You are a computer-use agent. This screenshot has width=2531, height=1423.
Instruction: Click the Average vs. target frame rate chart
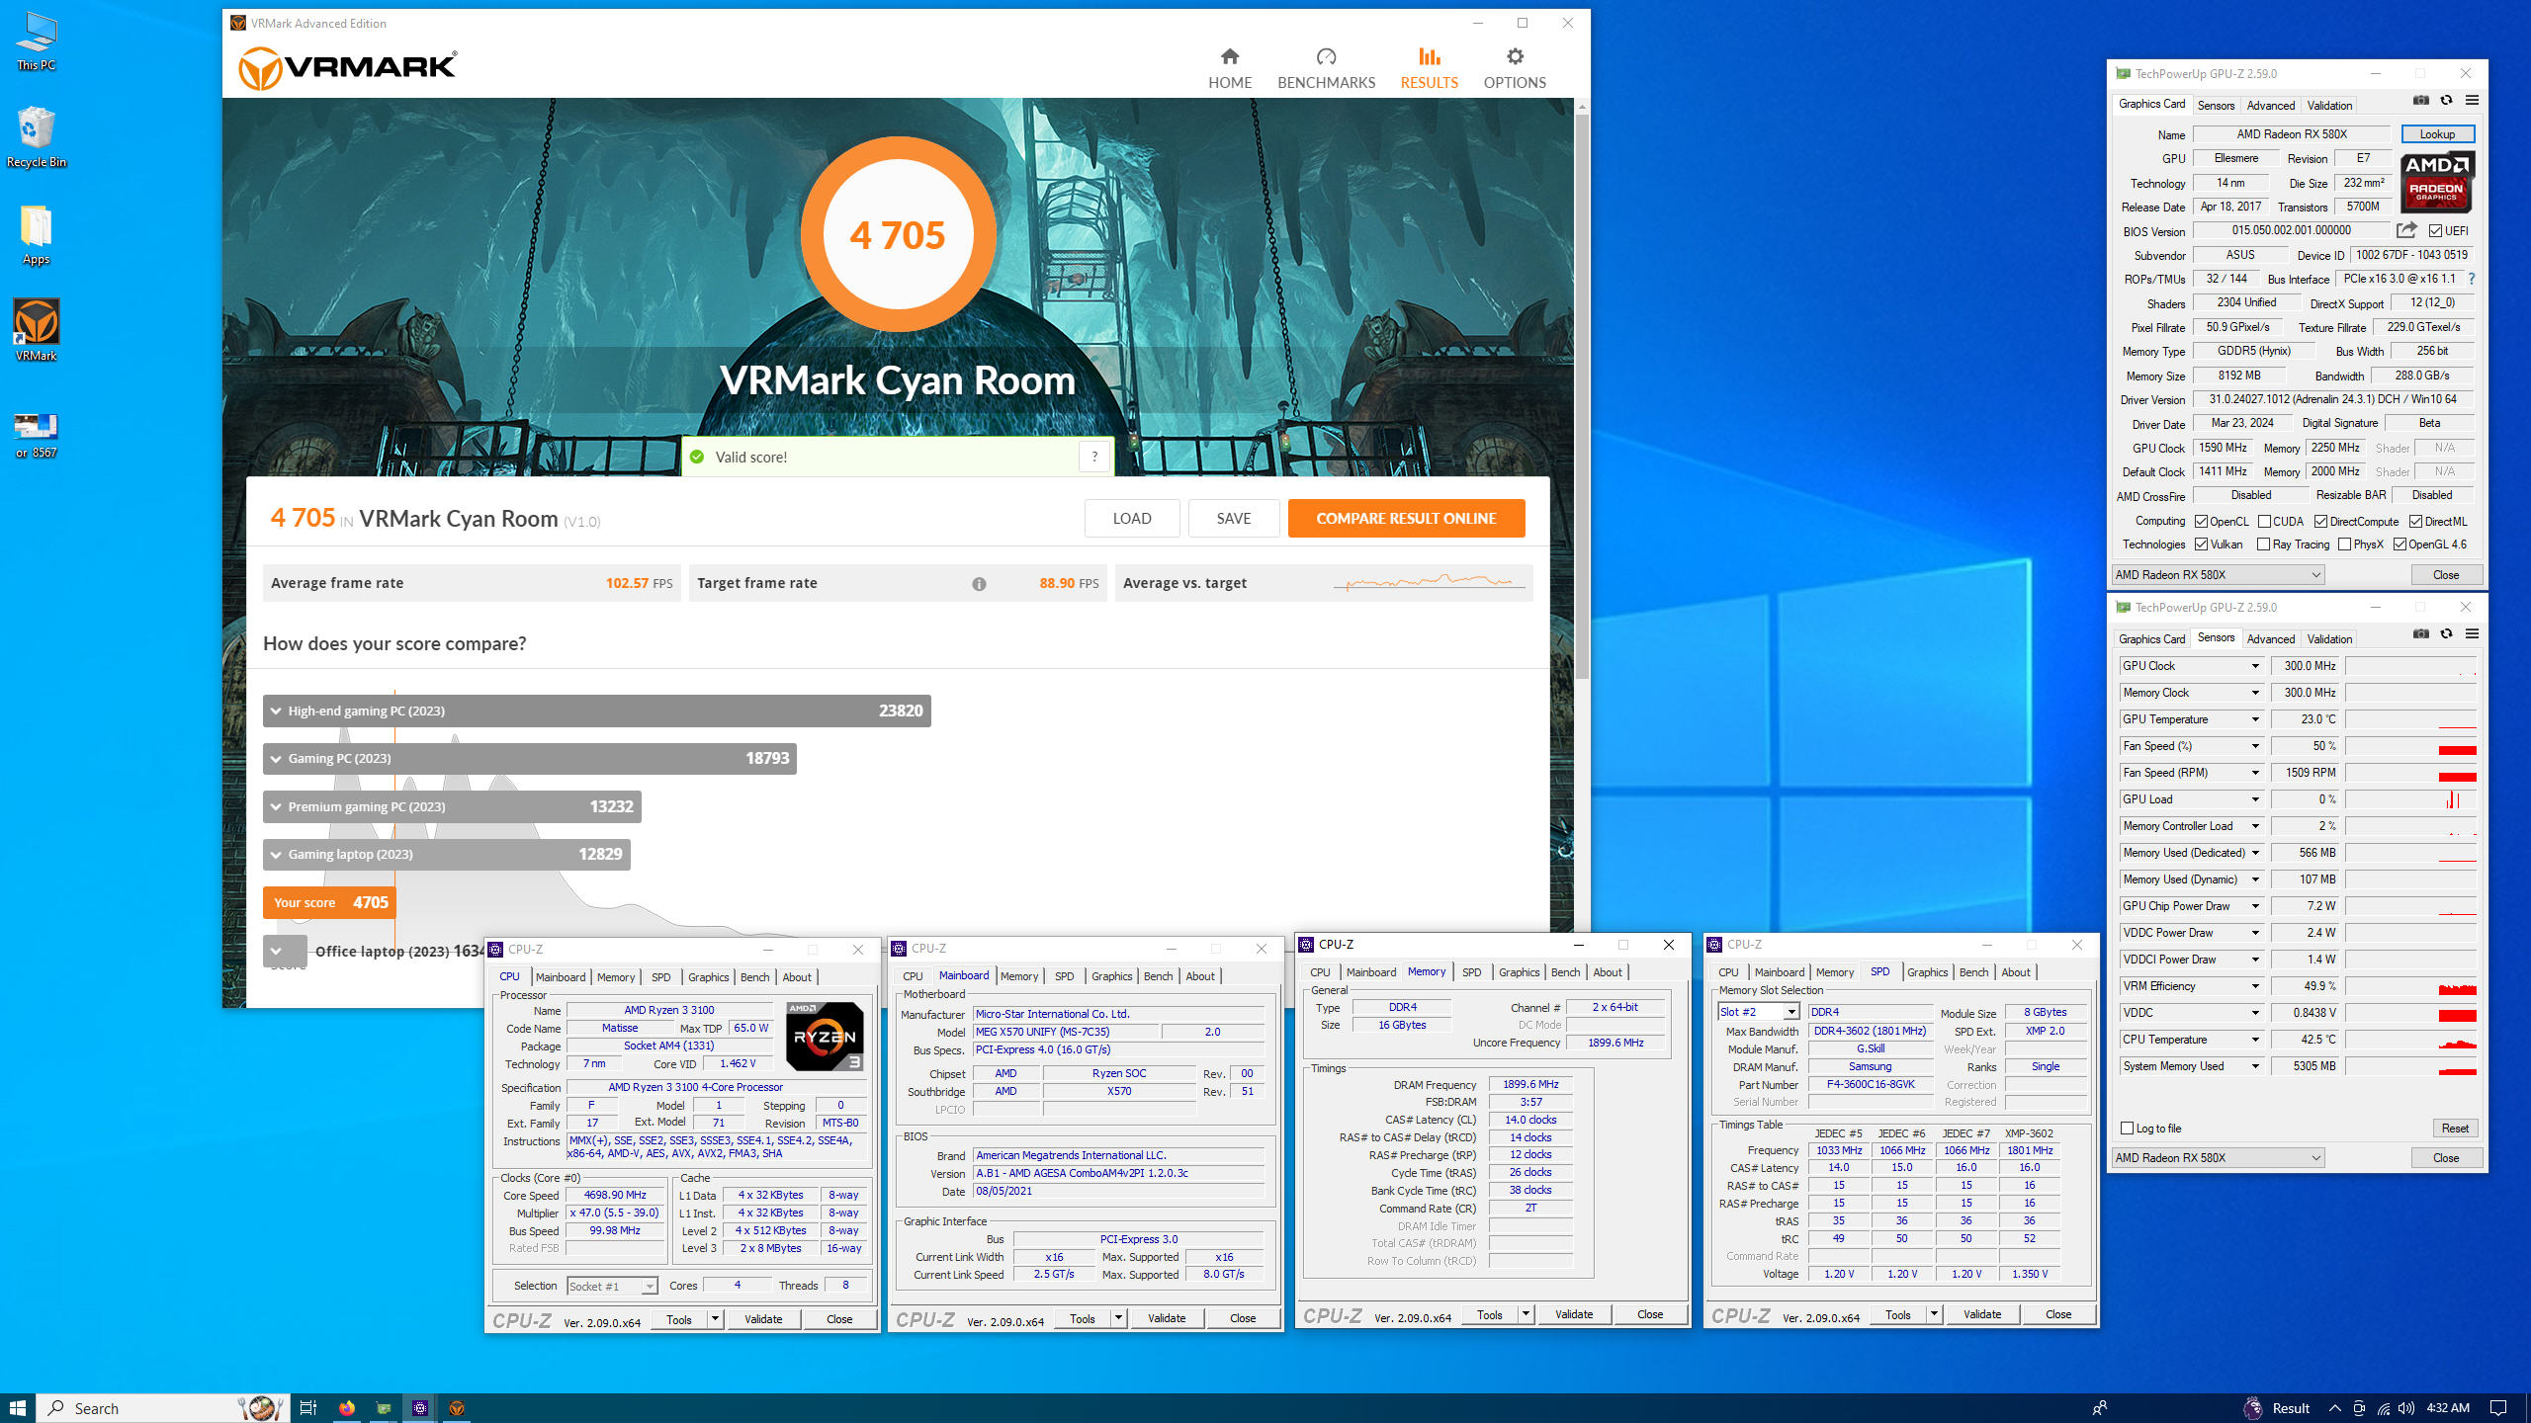coord(1430,583)
